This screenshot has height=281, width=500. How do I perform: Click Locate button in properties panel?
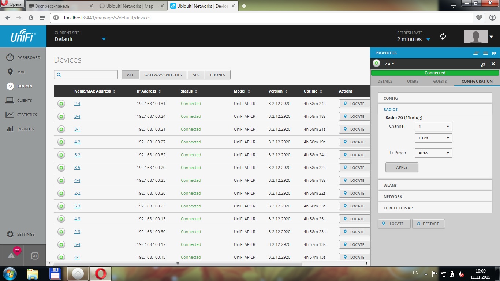pos(394,224)
